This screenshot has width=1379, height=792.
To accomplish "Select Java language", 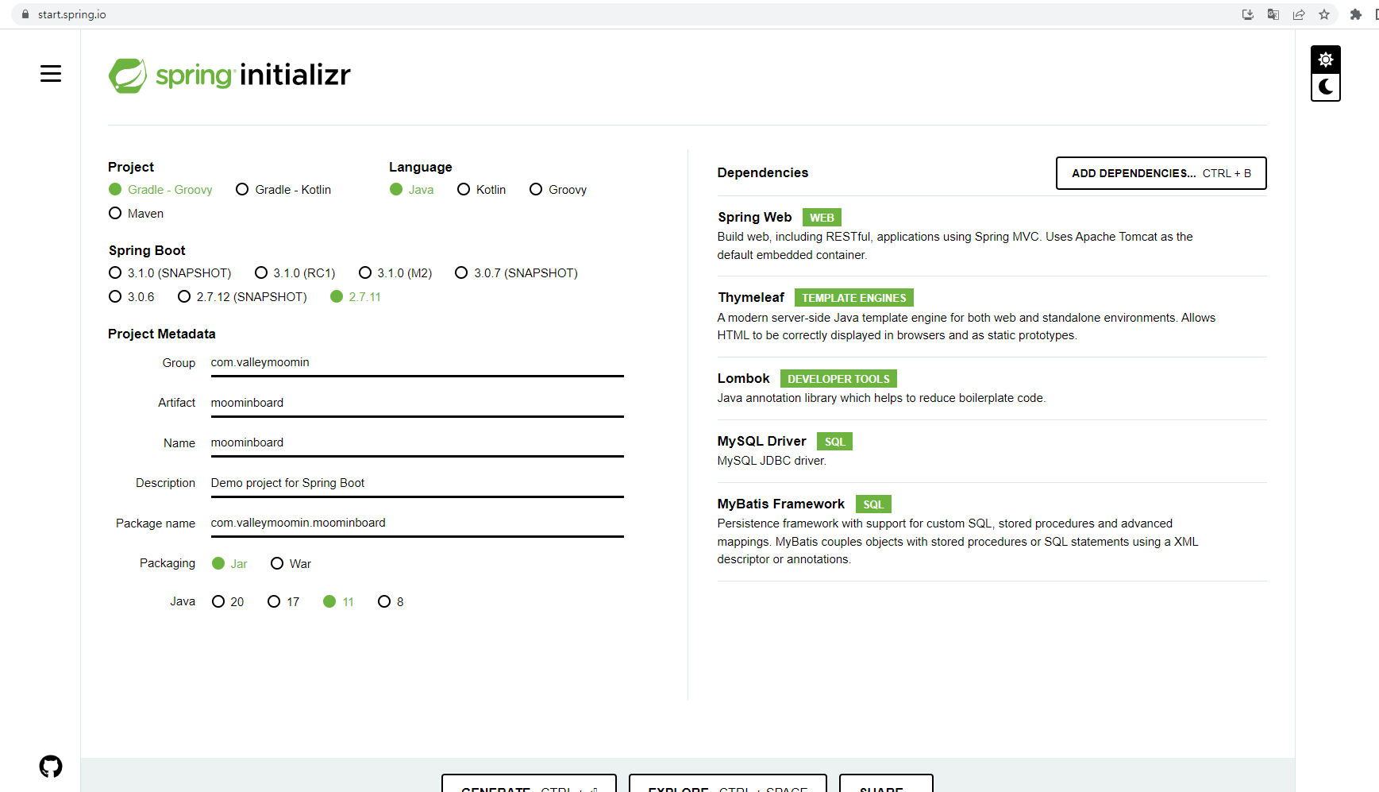I will coord(411,189).
